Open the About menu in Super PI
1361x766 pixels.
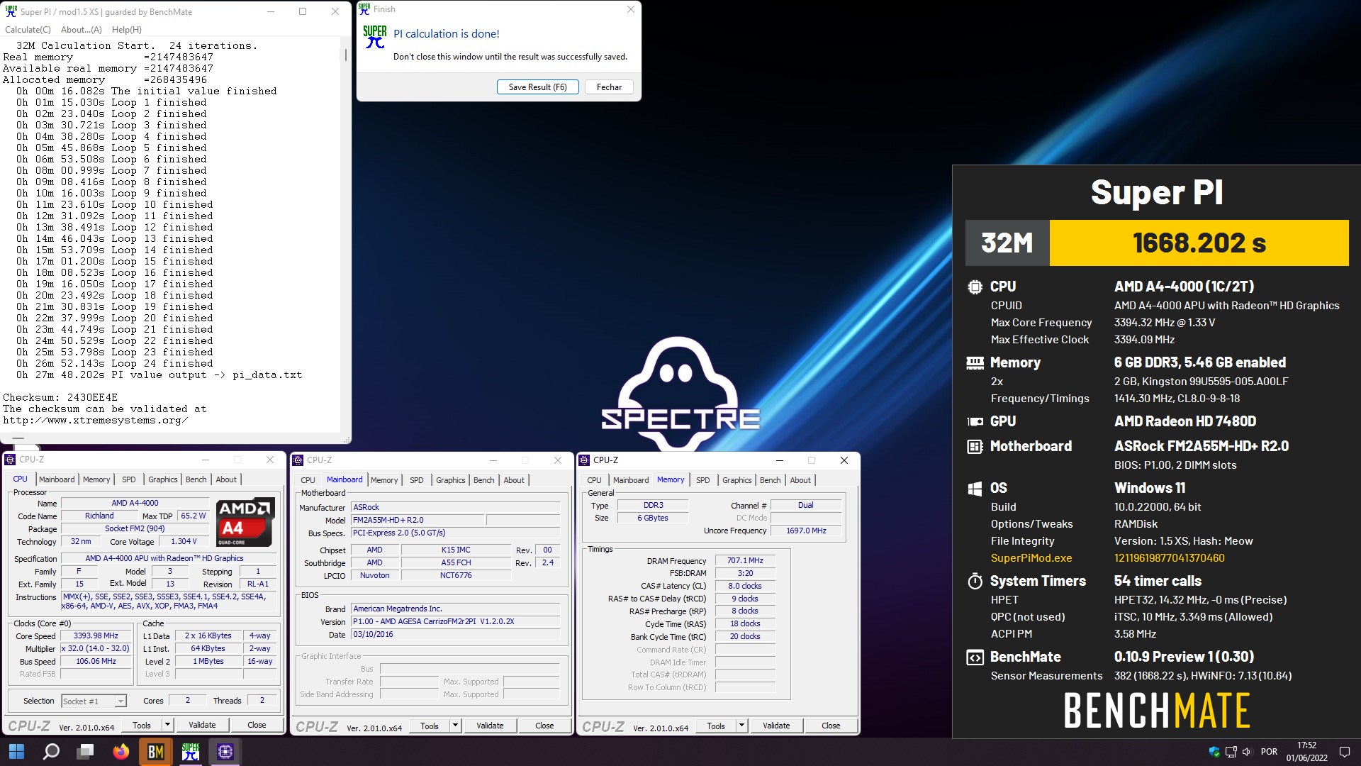coord(82,30)
